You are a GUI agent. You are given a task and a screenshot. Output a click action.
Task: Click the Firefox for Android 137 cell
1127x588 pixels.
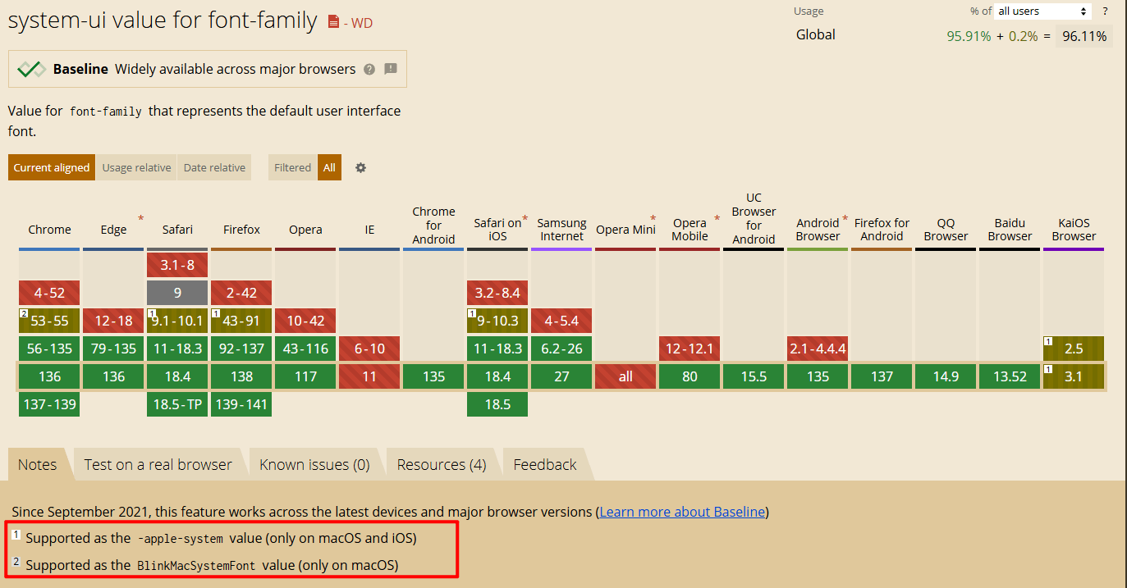(x=882, y=376)
